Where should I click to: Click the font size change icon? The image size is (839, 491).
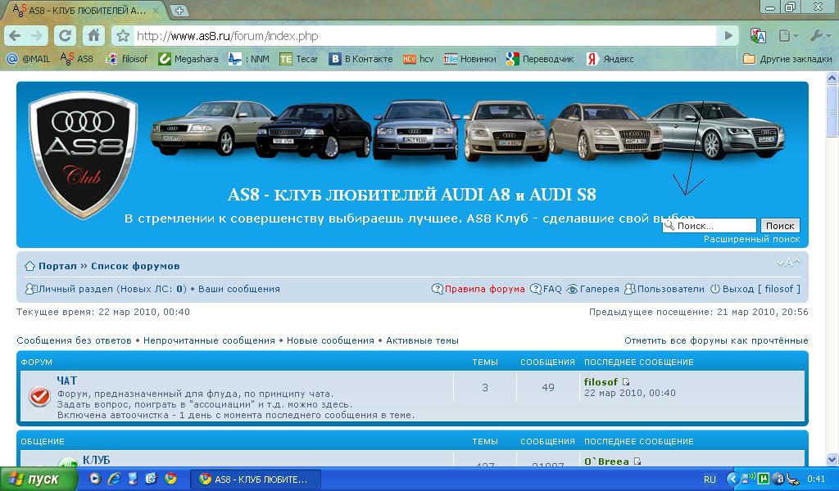(x=787, y=263)
